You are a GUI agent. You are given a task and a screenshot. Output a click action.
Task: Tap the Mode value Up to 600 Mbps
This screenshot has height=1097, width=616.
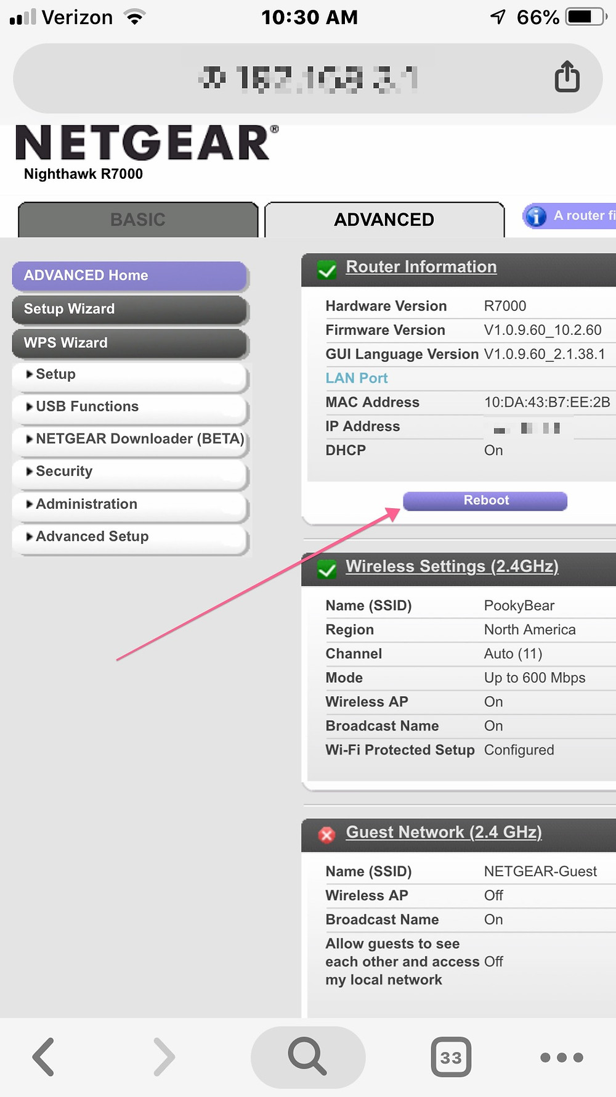click(x=535, y=678)
